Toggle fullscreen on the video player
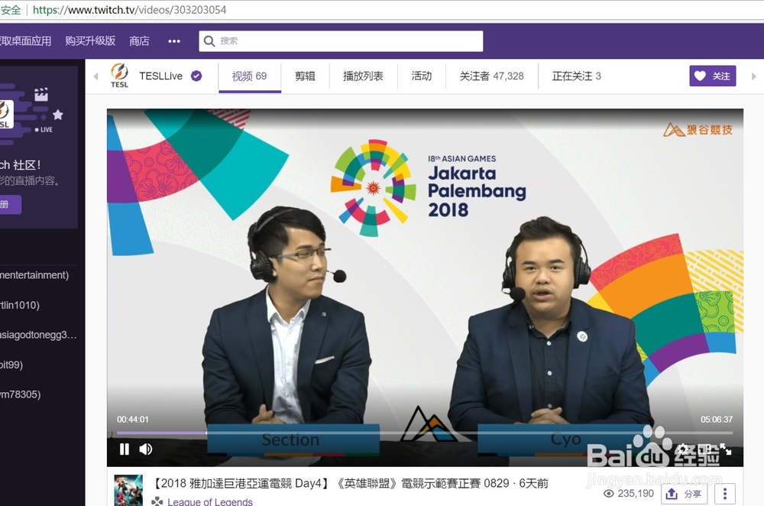The image size is (764, 506). click(726, 449)
